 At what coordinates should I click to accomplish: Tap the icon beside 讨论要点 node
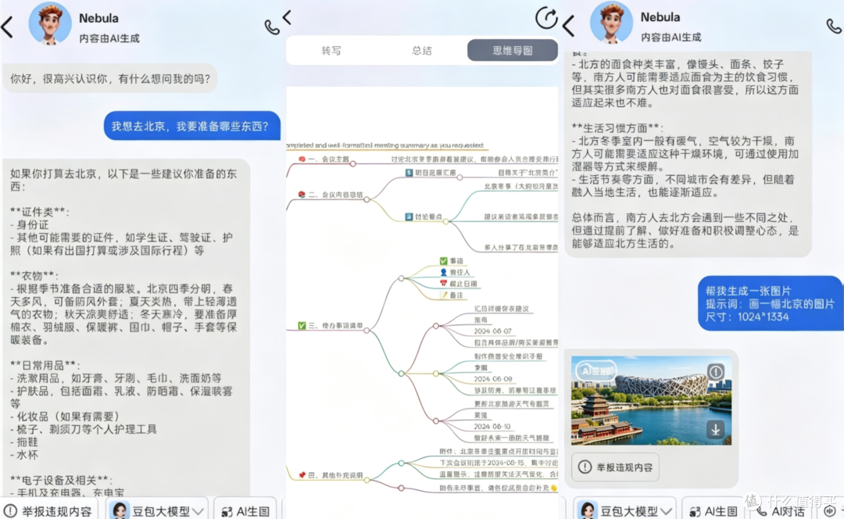(x=409, y=217)
